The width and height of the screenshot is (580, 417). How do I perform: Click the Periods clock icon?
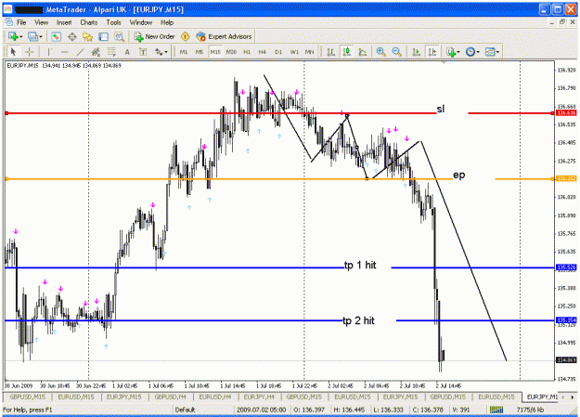470,52
